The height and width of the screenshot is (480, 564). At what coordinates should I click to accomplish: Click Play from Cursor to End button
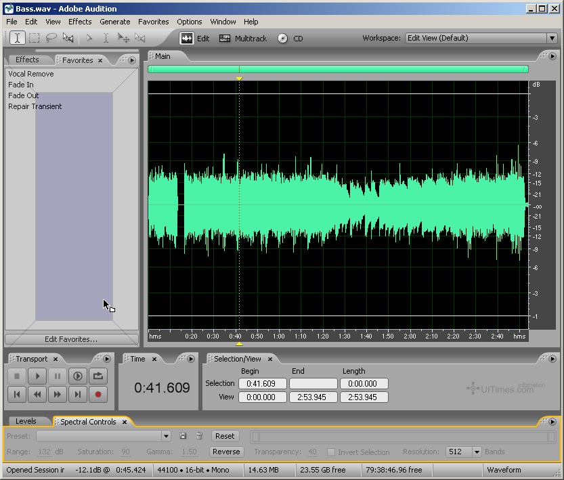[x=78, y=376]
